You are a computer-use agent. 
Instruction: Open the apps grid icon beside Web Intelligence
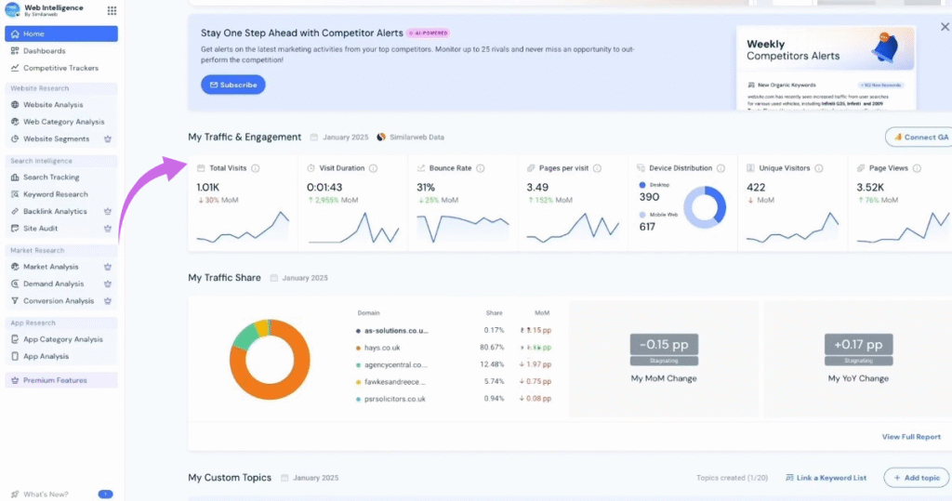[112, 11]
